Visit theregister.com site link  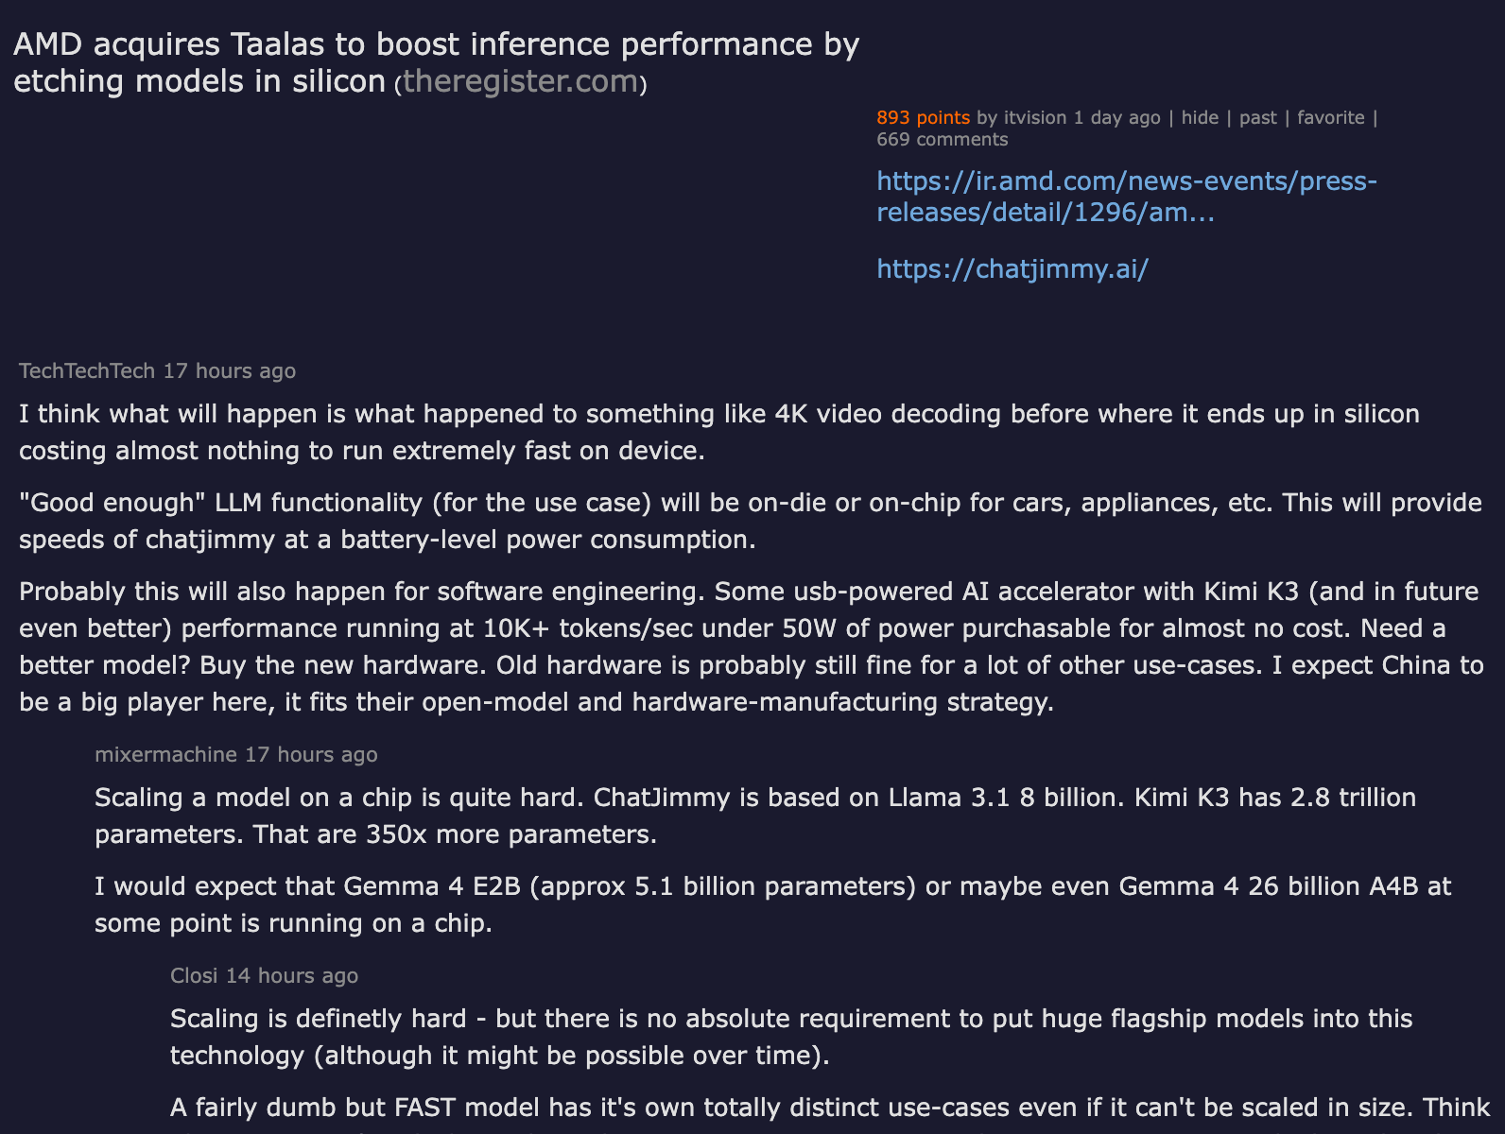(521, 81)
